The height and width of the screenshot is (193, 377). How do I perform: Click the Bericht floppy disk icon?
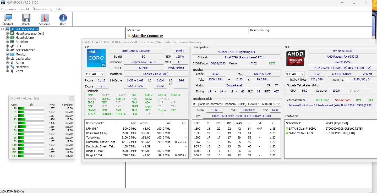(26, 18)
